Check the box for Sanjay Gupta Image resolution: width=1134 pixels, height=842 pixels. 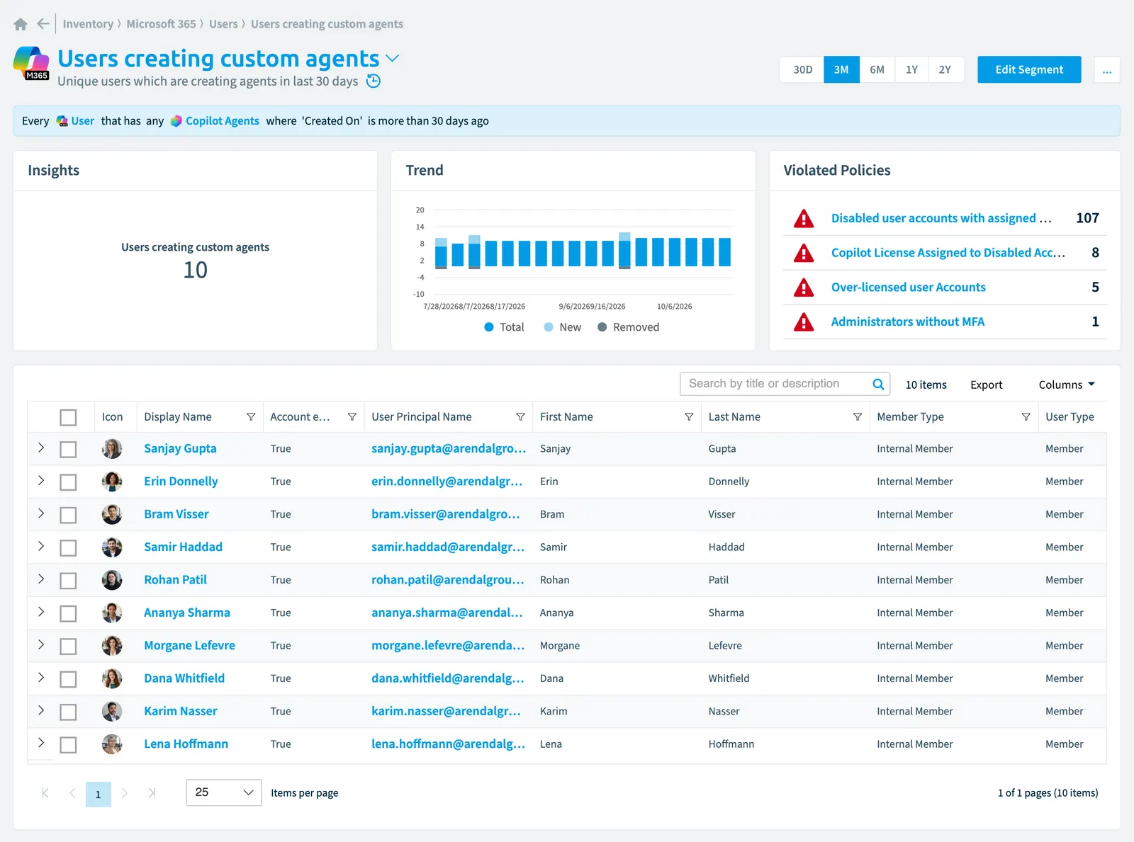click(68, 450)
